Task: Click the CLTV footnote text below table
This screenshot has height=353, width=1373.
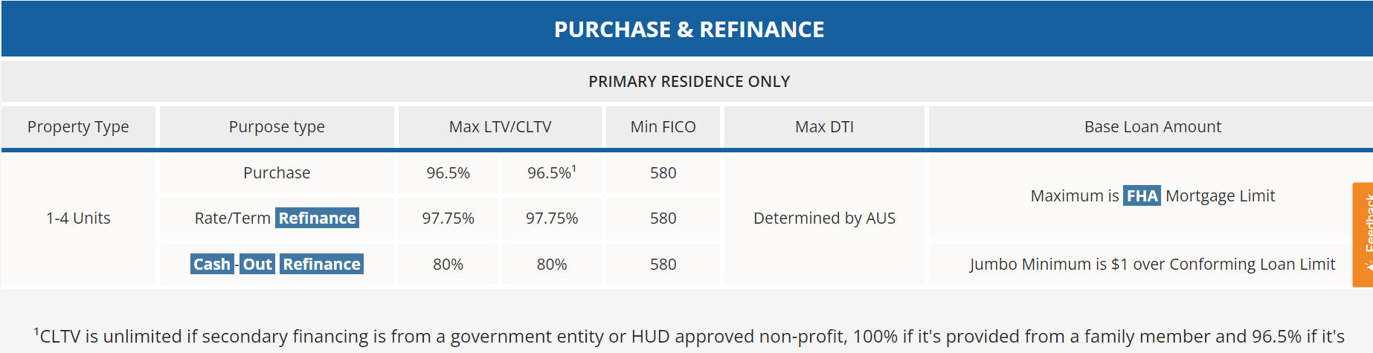Action: coord(689,337)
